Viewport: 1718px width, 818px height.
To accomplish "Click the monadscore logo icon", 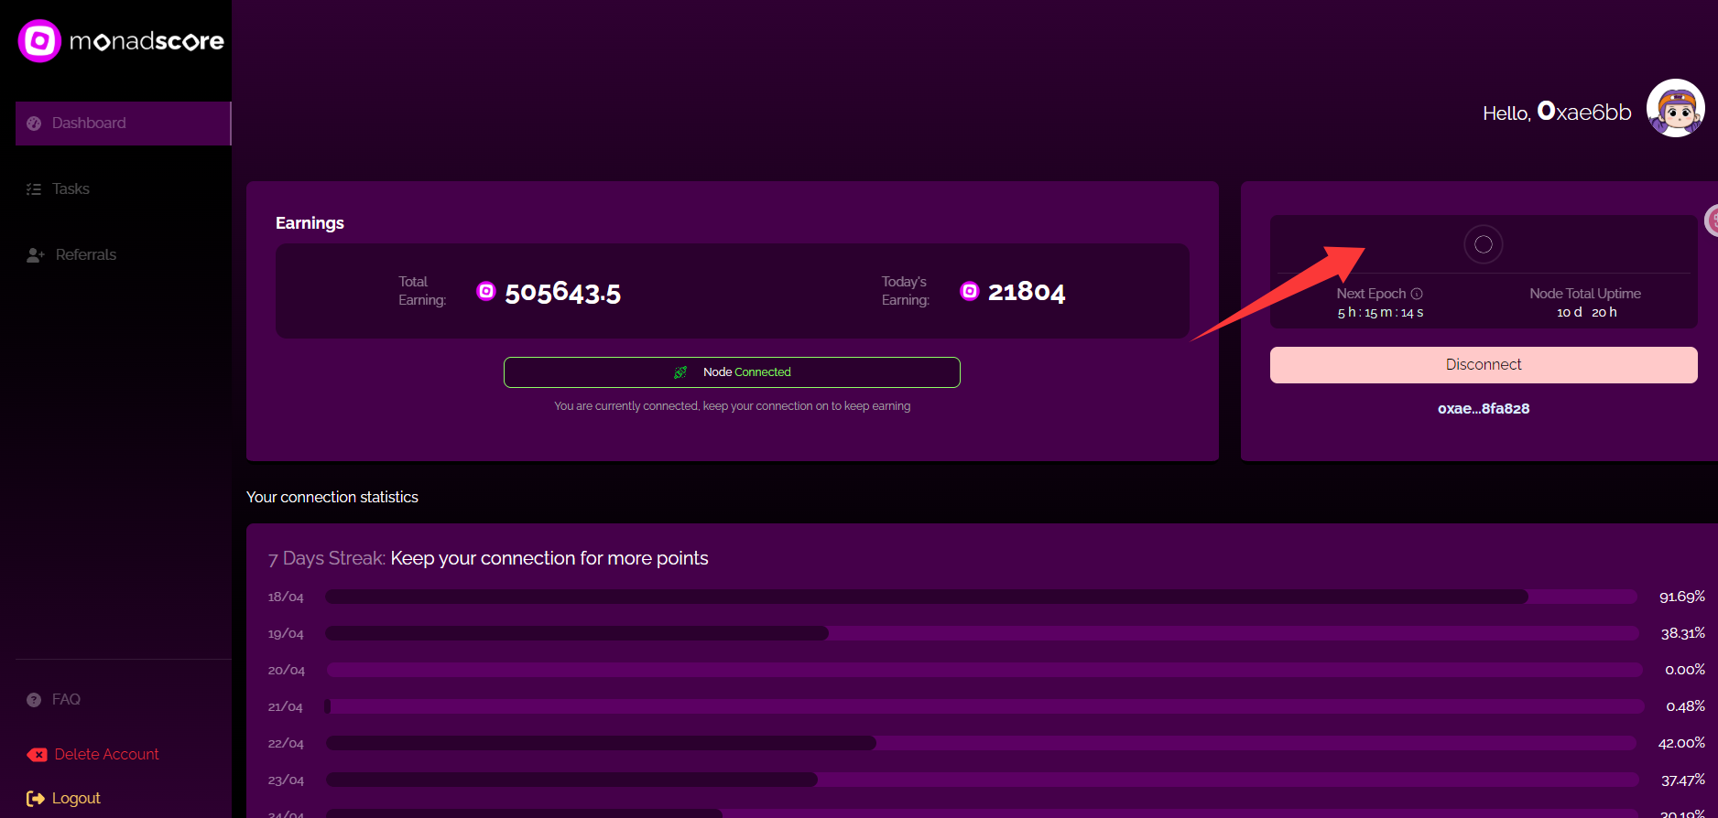I will pos(39,41).
